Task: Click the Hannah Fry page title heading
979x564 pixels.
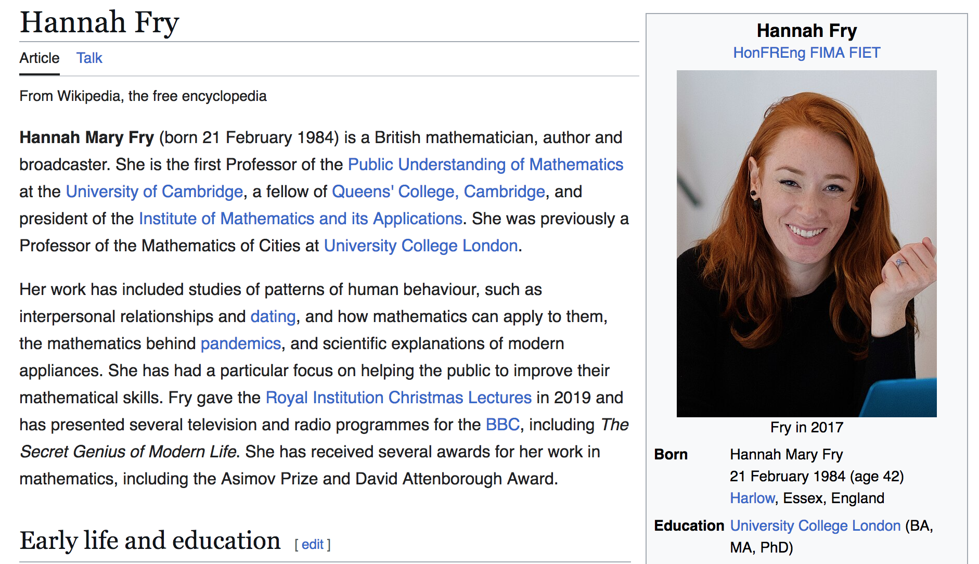Action: point(99,23)
